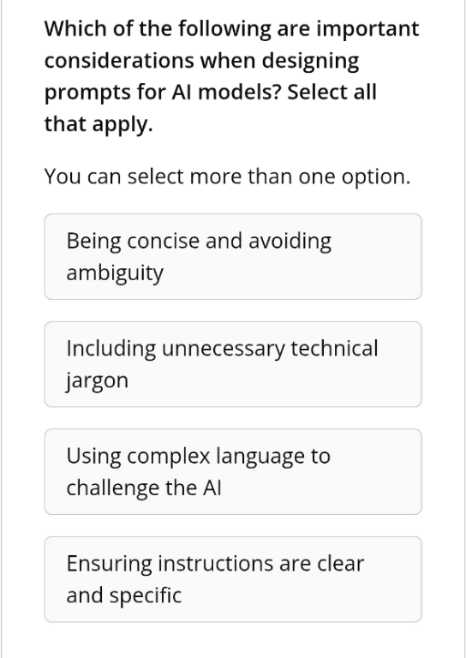Image resolution: width=466 pixels, height=658 pixels.
Task: Click the question heading about designing prompts
Action: click(x=231, y=76)
